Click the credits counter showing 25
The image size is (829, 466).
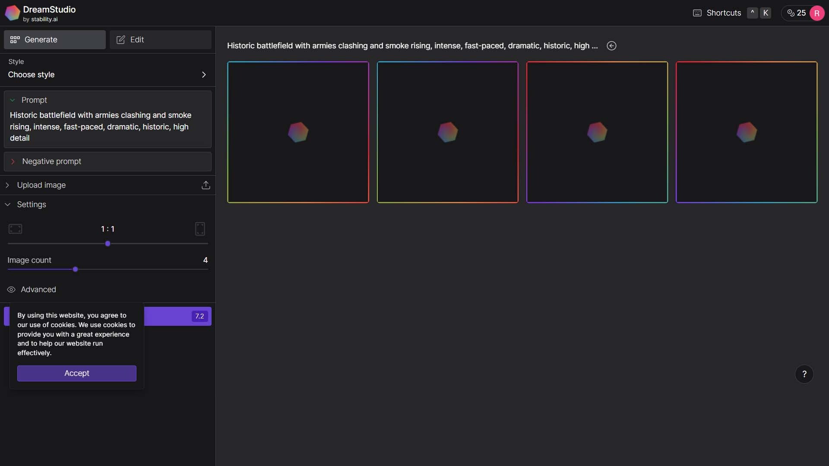click(797, 13)
